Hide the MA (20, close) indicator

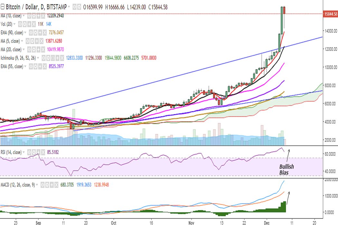(29, 50)
